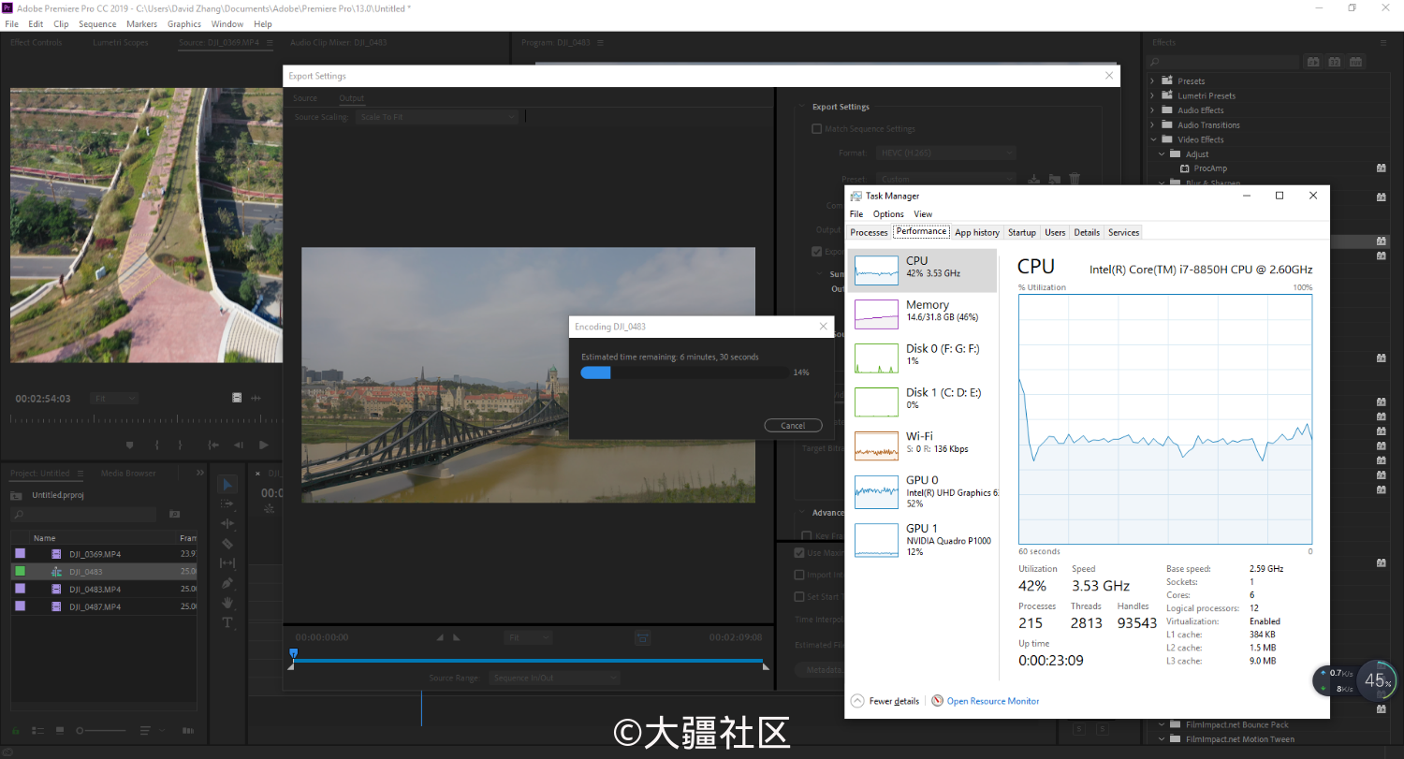The image size is (1404, 759).
Task: Play the clip in Source monitor
Action: 264,445
